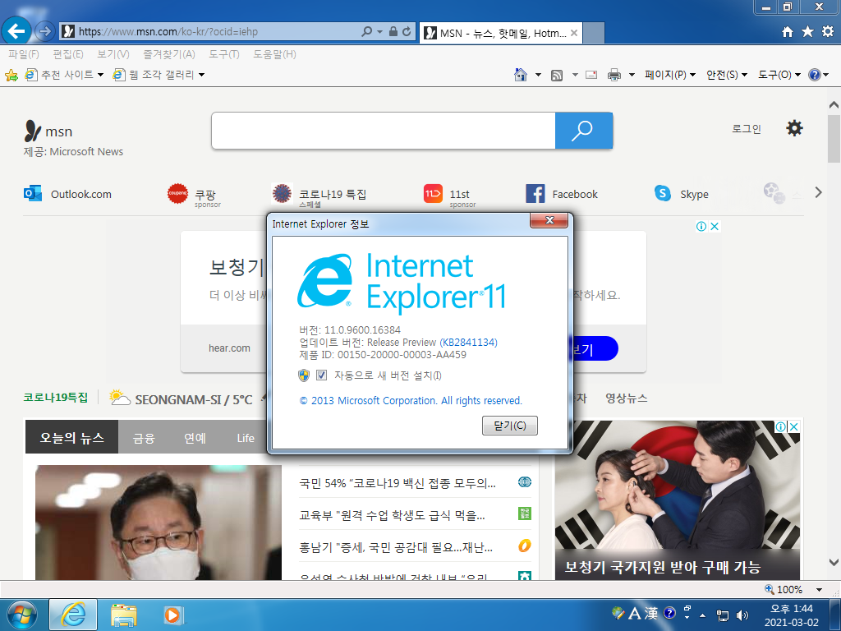Open the 보기(V) menu

(x=113, y=54)
